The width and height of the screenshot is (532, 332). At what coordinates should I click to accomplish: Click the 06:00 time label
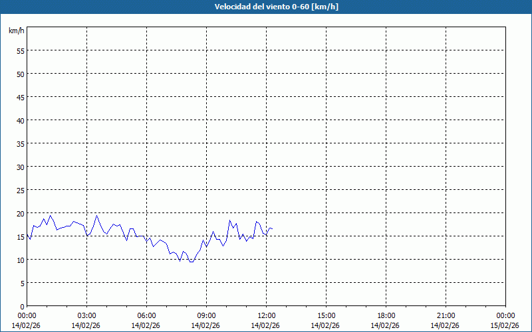(x=146, y=316)
